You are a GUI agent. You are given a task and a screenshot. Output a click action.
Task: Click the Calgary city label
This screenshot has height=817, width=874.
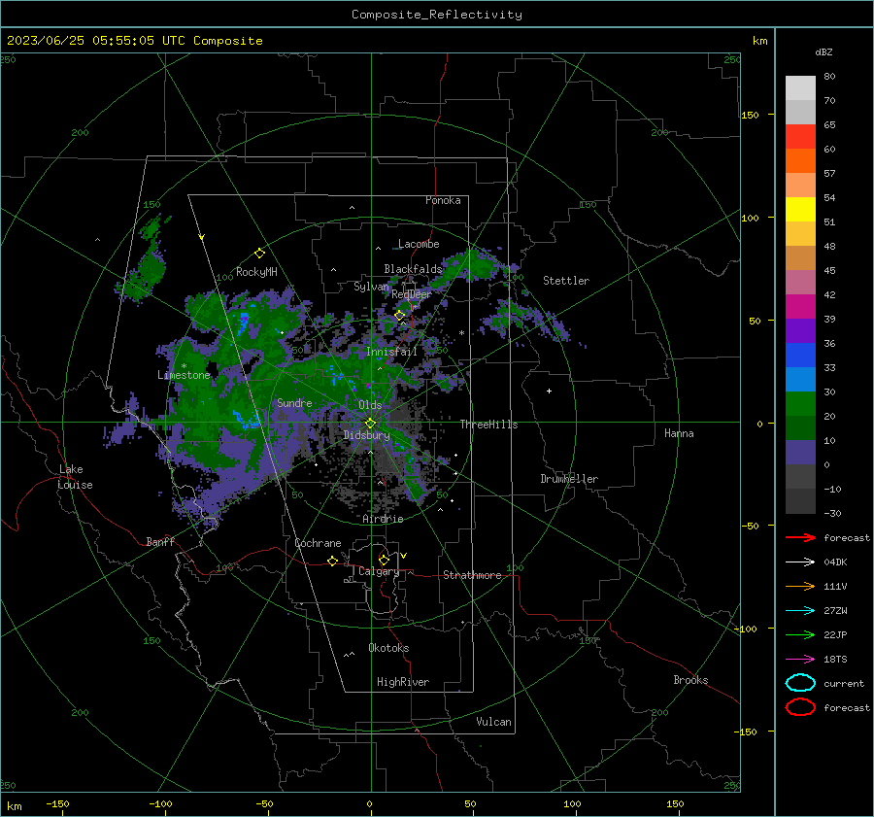coord(379,571)
